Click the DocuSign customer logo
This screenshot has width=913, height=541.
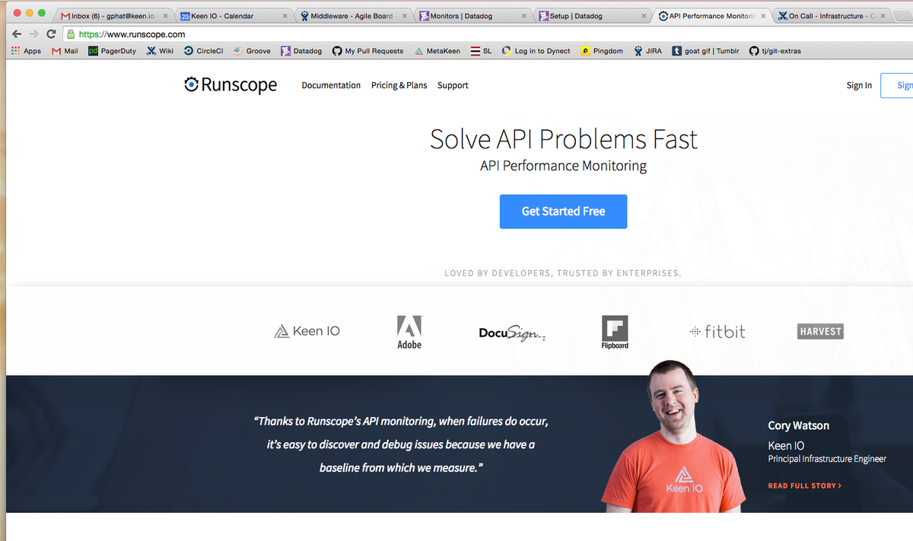[x=512, y=333]
